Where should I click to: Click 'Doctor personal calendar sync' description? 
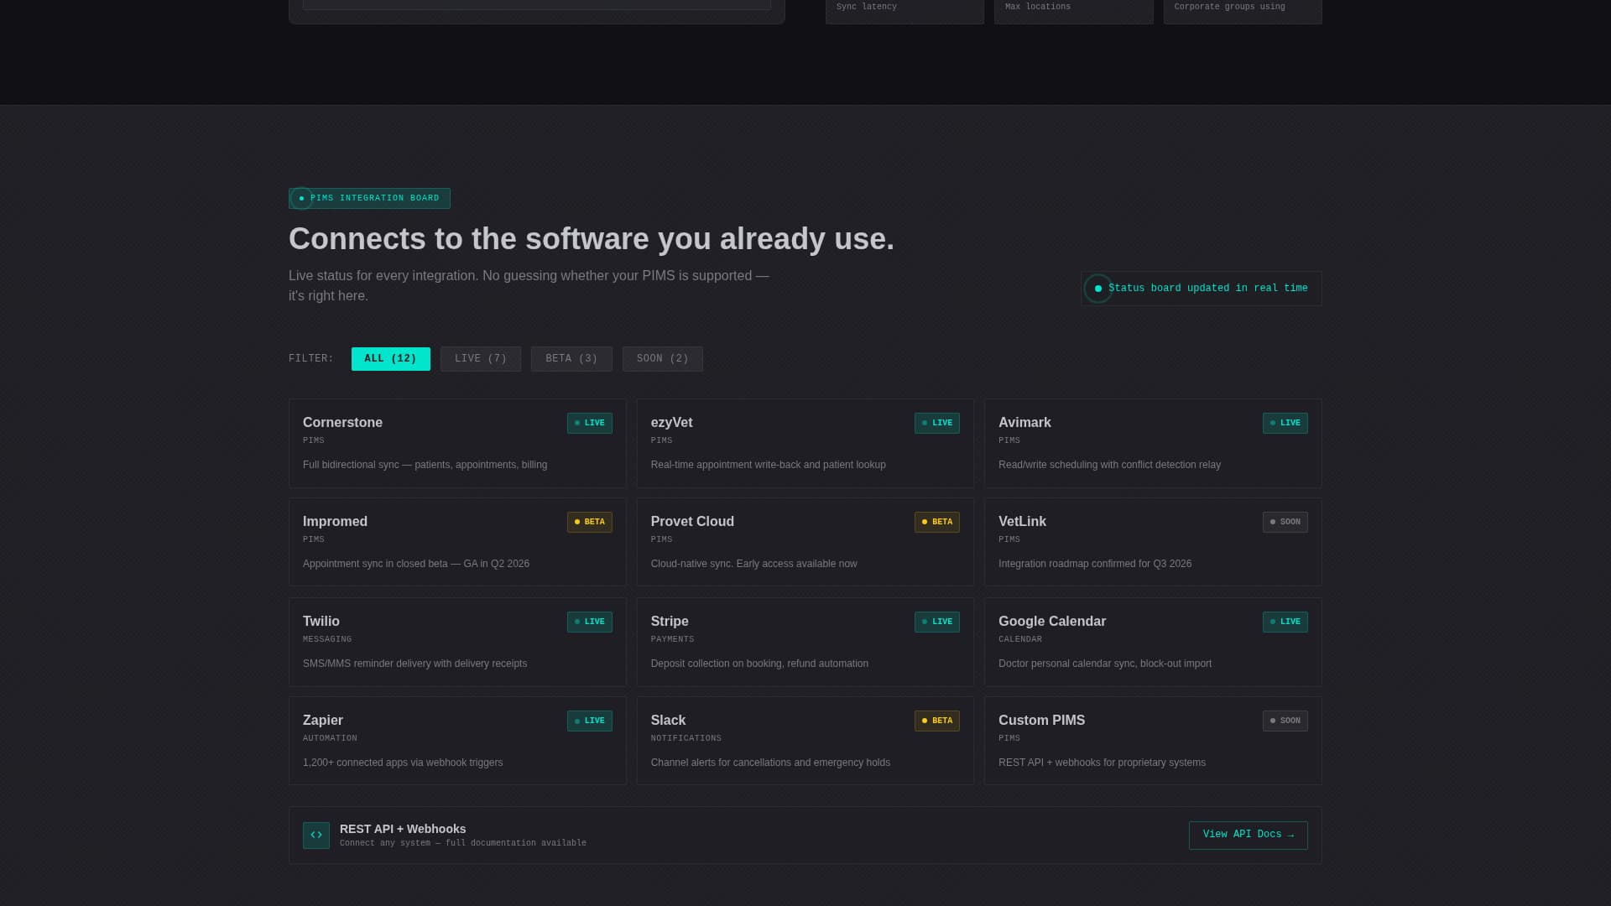click(1105, 664)
